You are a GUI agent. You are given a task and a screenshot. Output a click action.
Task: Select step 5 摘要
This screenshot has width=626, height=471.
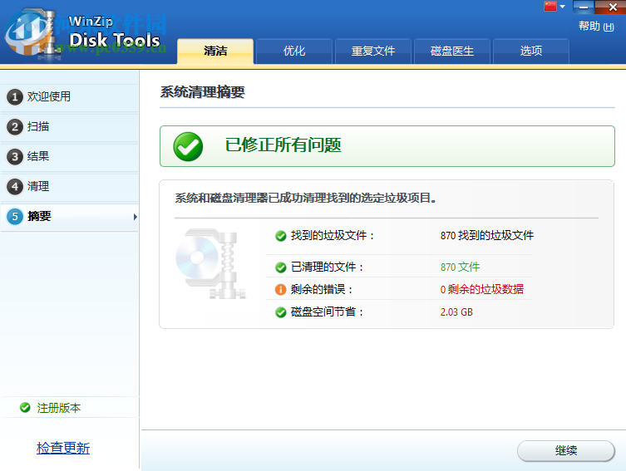coord(70,217)
